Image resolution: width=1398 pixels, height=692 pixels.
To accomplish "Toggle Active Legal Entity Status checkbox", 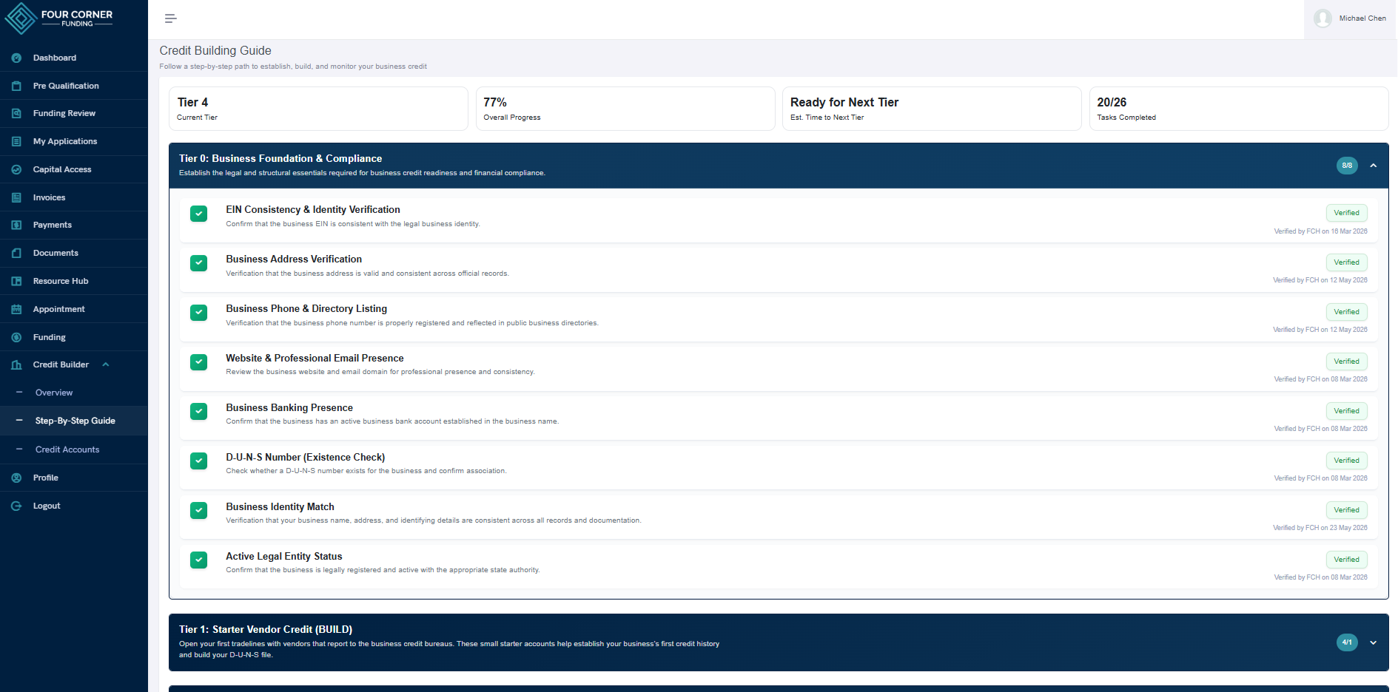I will [198, 560].
